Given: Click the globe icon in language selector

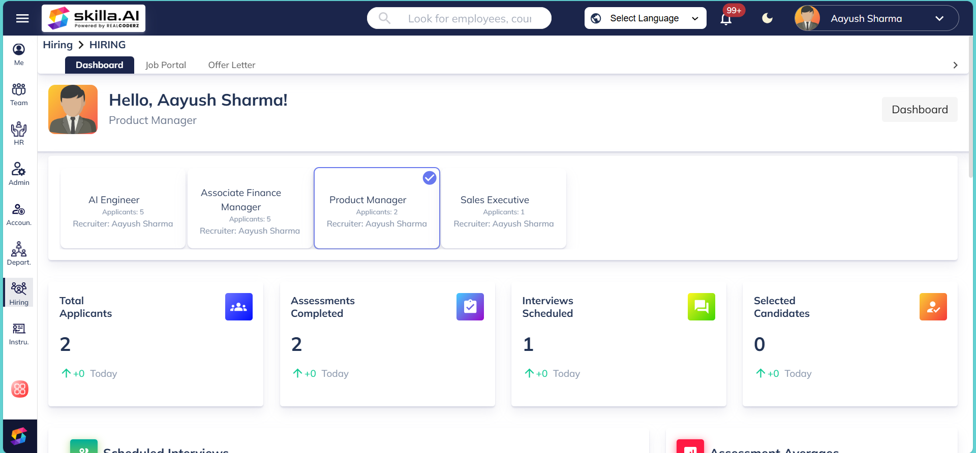Looking at the screenshot, I should point(596,18).
